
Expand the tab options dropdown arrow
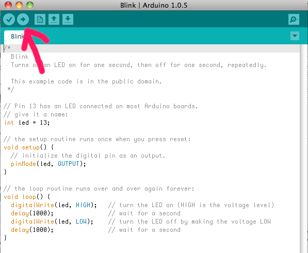[295, 36]
